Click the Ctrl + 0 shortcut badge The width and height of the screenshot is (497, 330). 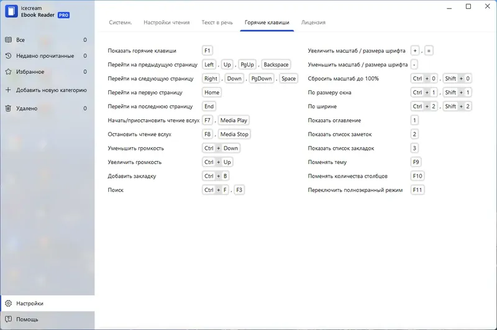(424, 79)
